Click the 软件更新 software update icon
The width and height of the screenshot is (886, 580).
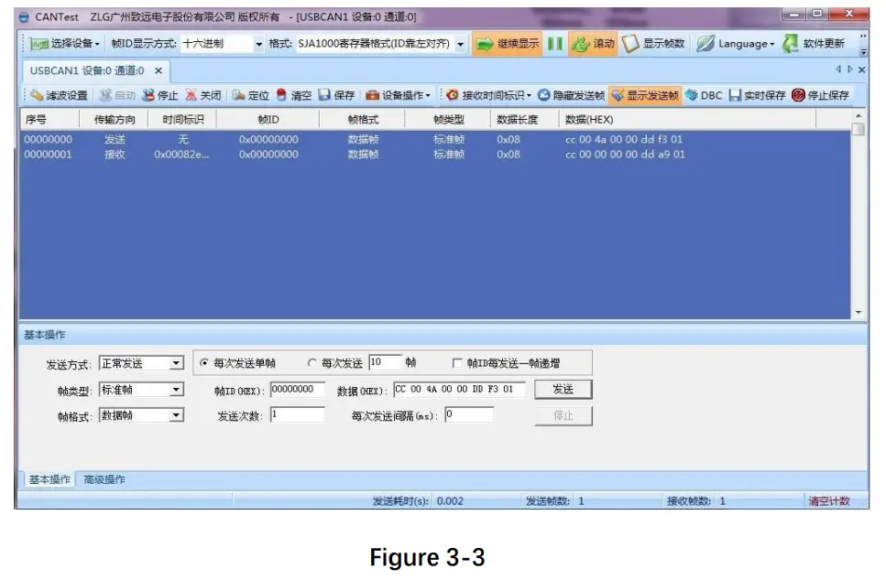click(x=791, y=43)
